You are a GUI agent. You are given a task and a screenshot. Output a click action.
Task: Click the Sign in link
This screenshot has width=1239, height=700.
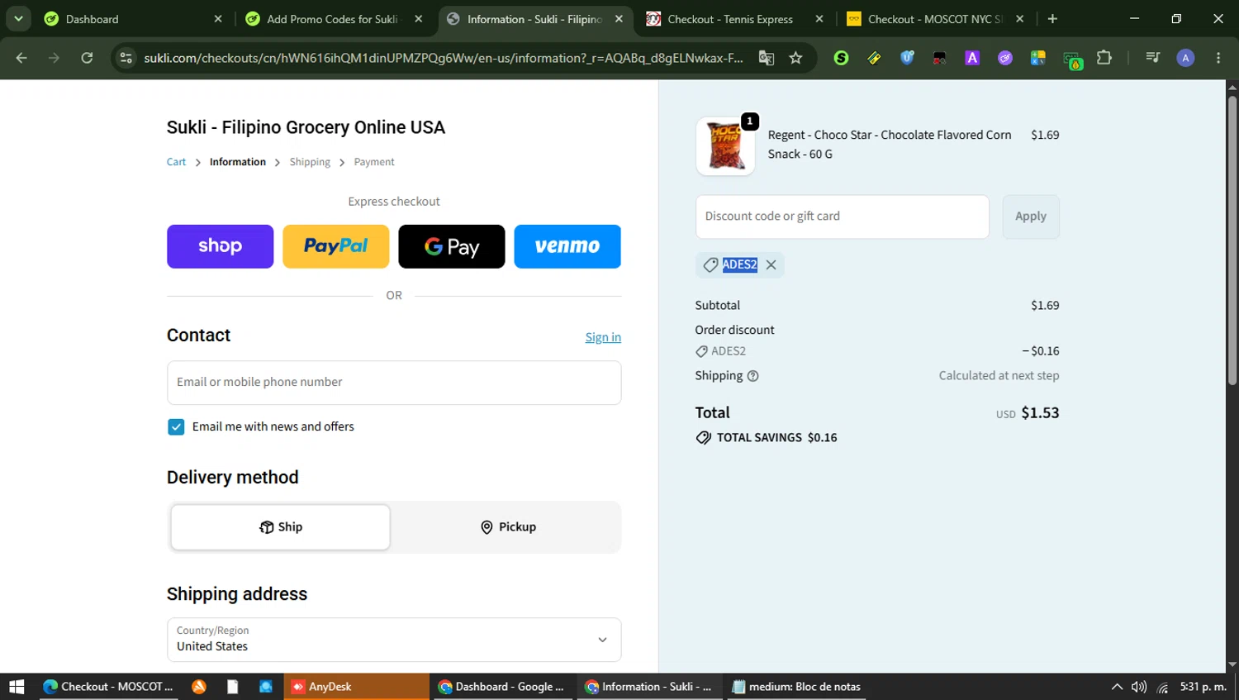coord(603,337)
